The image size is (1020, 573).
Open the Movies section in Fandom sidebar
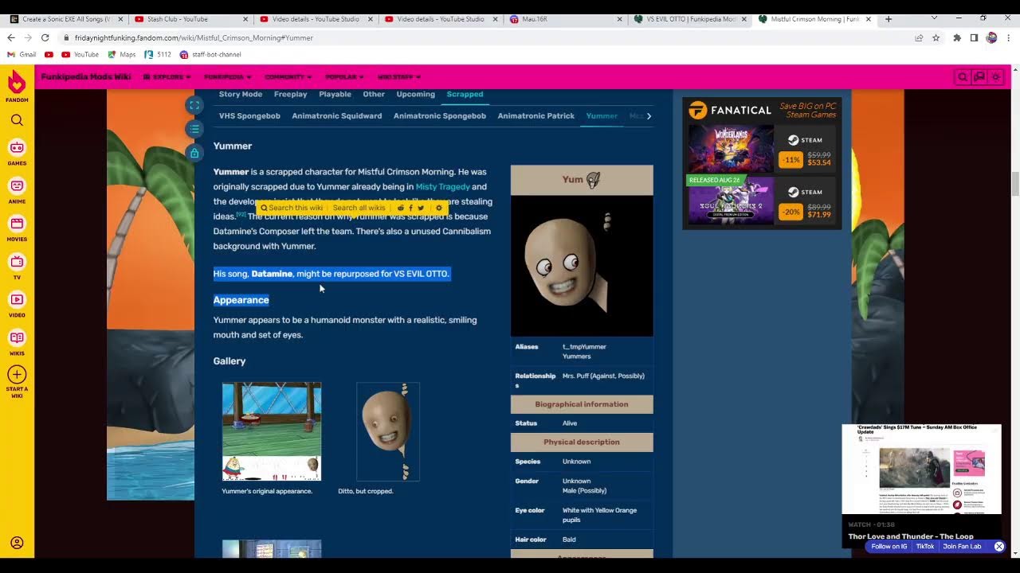click(x=17, y=228)
